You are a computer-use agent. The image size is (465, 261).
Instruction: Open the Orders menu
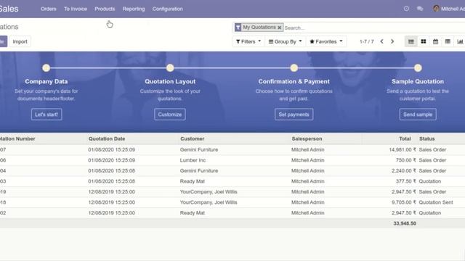(x=49, y=9)
